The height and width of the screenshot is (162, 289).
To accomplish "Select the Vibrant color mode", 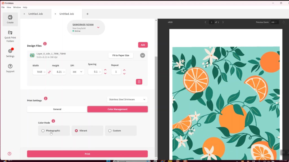I will tap(76, 130).
